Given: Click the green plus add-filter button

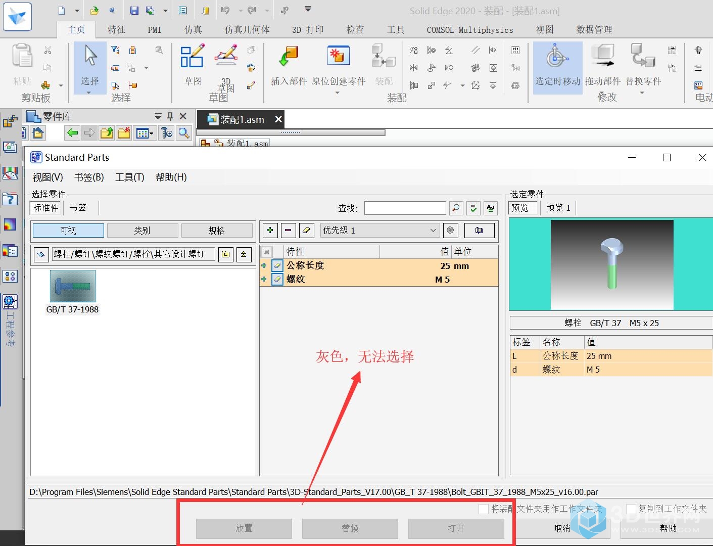Looking at the screenshot, I should click(270, 231).
